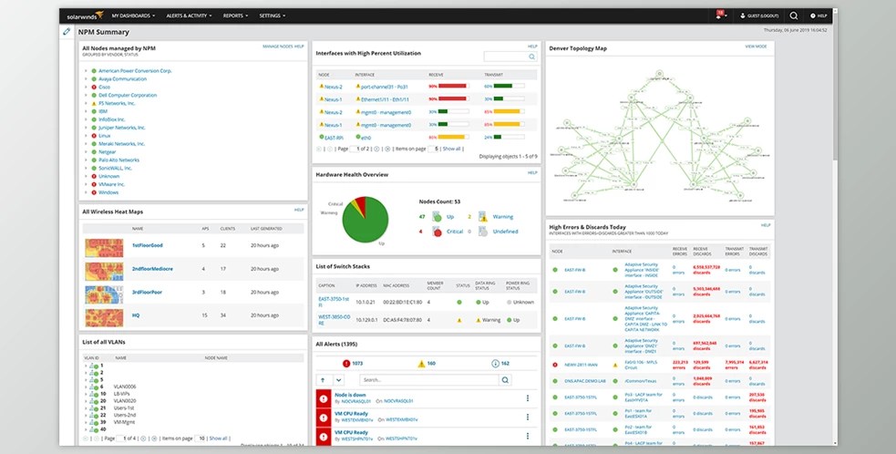Click Show all in the VLANs pager
The image size is (896, 454).
(x=218, y=439)
